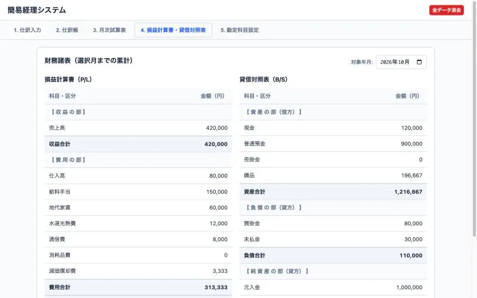Click the amount 120,000
This screenshot has width=477, height=298.
tap(411, 128)
